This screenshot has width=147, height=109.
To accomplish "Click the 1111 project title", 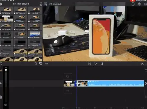I will click(x=50, y=4).
